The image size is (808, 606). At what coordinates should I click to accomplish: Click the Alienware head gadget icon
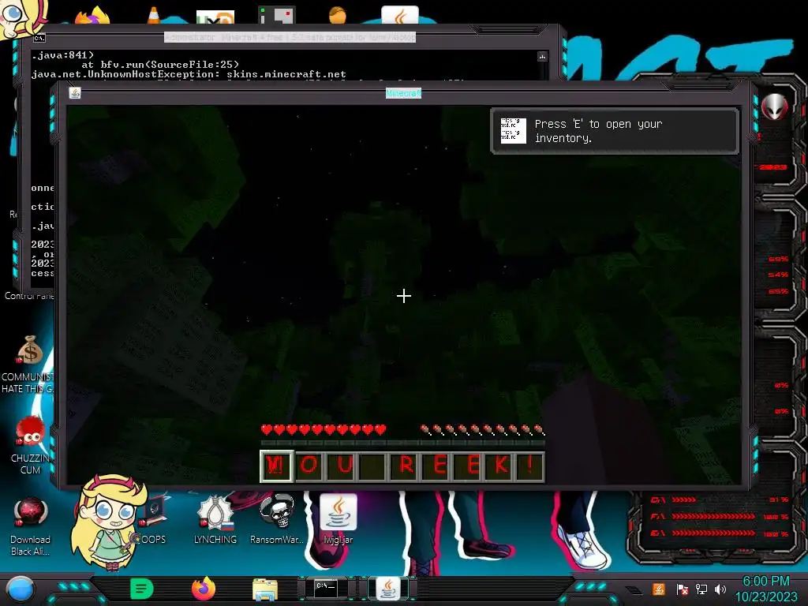tap(774, 107)
